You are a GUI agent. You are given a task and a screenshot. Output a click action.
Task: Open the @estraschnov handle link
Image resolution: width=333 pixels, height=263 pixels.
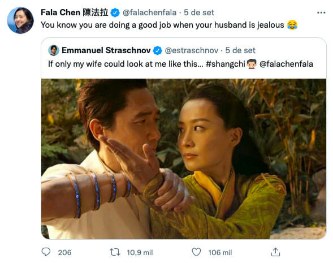pyautogui.click(x=191, y=50)
